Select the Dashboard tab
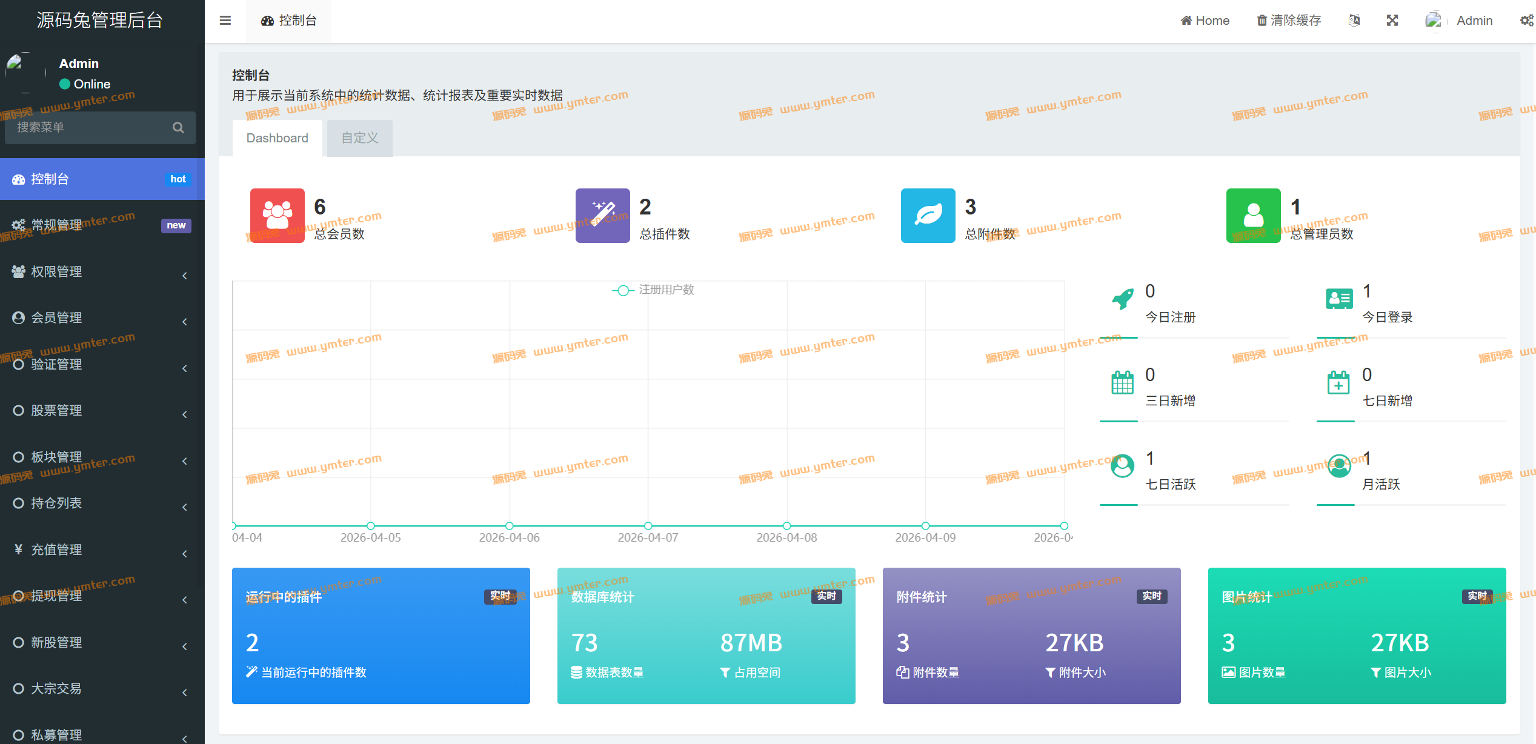Viewport: 1536px width, 744px height. pyautogui.click(x=277, y=138)
